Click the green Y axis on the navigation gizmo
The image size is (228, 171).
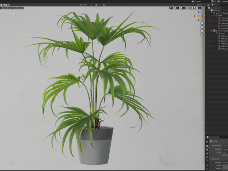pos(199,16)
